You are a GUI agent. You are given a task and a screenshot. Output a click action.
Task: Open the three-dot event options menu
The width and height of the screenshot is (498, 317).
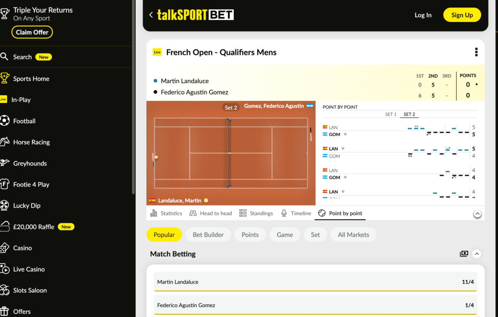(476, 52)
